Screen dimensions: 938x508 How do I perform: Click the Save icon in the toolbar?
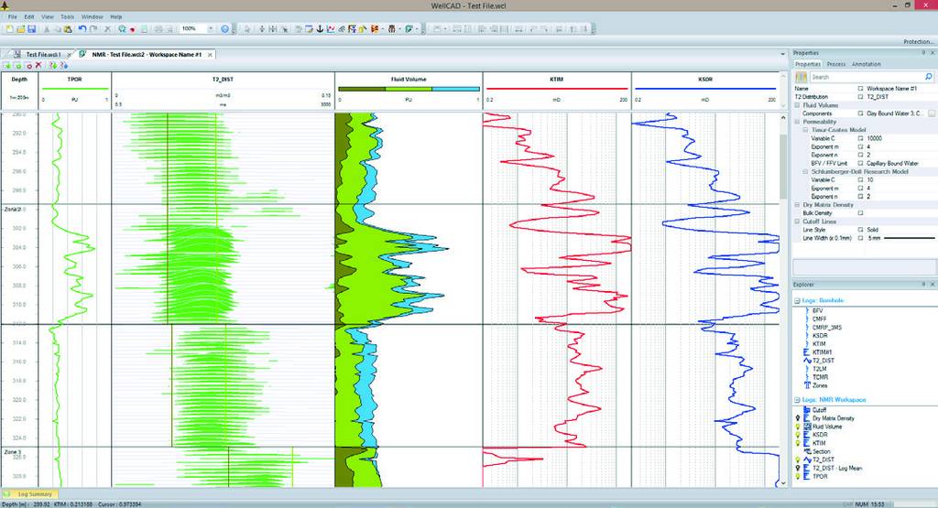(32, 28)
